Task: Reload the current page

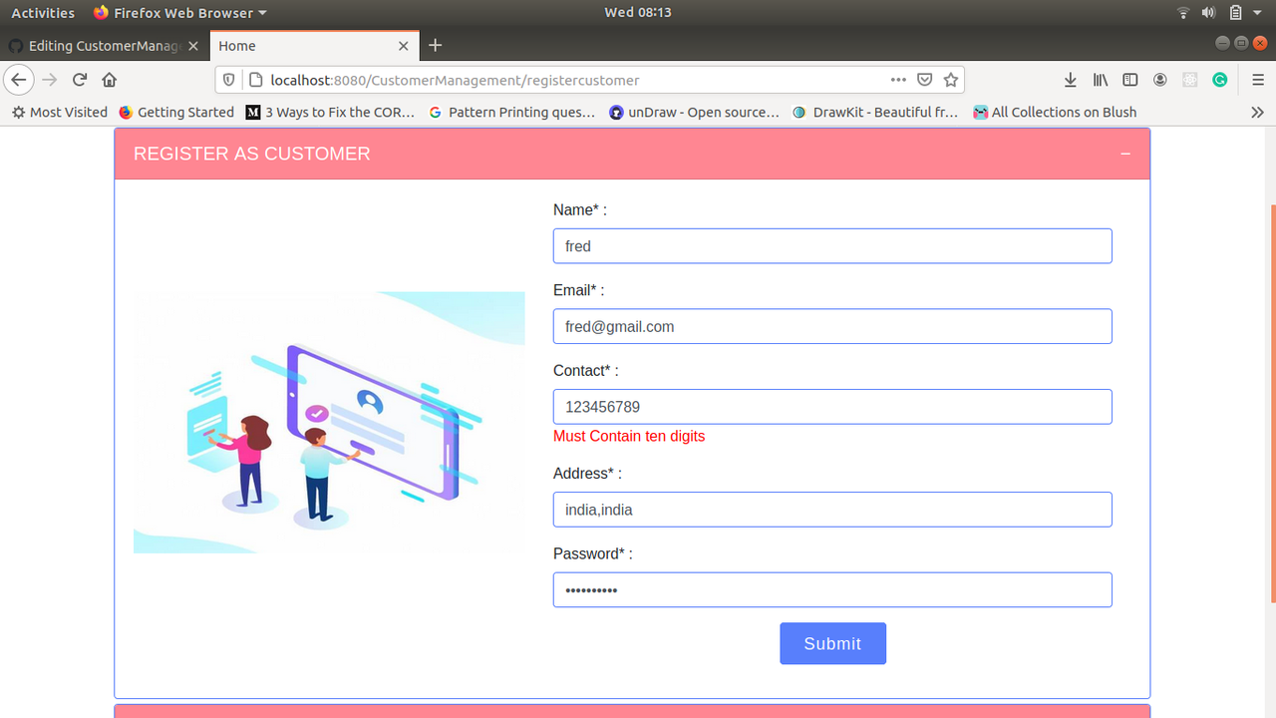Action: pos(79,80)
